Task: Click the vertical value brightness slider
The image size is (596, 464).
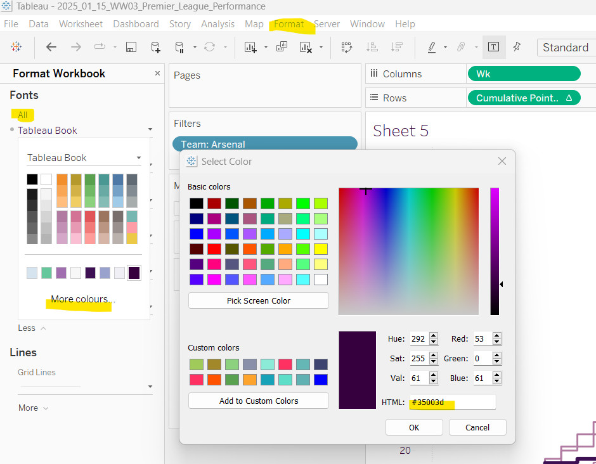Action: pos(495,251)
